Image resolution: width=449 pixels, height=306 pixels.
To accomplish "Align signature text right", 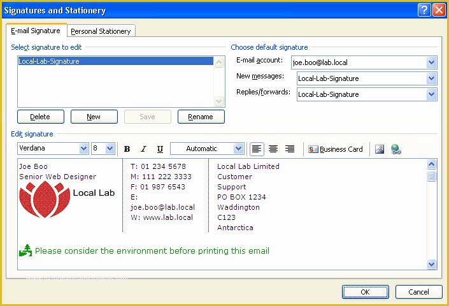I will coord(290,149).
